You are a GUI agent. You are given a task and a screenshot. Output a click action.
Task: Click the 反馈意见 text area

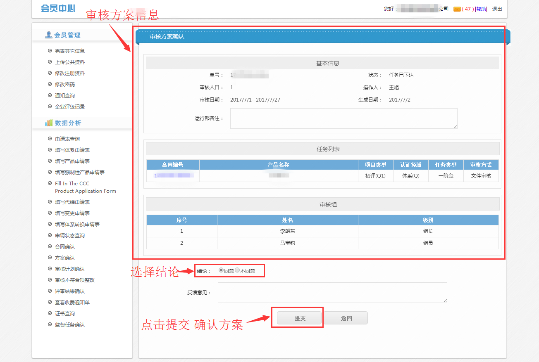[x=332, y=293]
